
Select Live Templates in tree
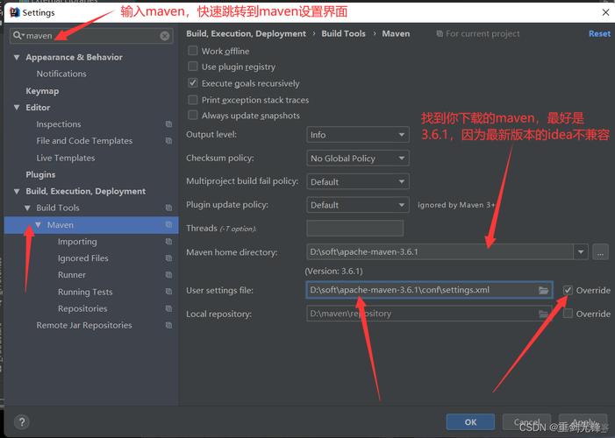(x=66, y=158)
